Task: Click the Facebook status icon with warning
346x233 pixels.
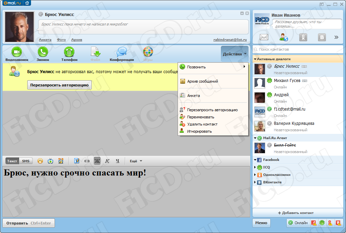Action: pos(314,223)
